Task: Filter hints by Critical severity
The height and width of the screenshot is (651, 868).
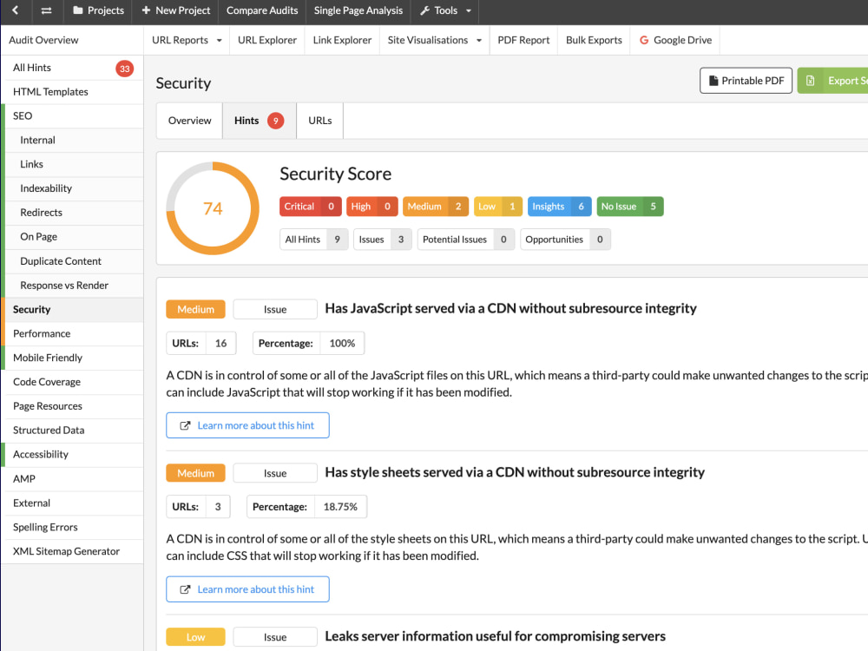Action: point(310,207)
